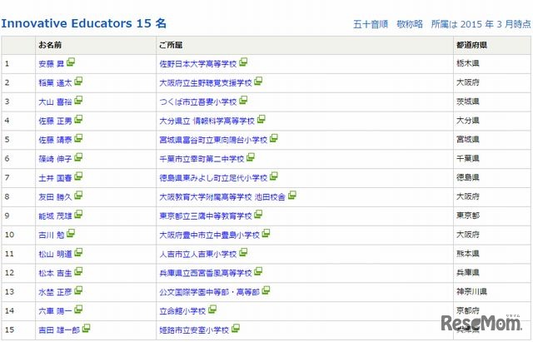Click the icon next to 松本 吉生

(x=78, y=271)
